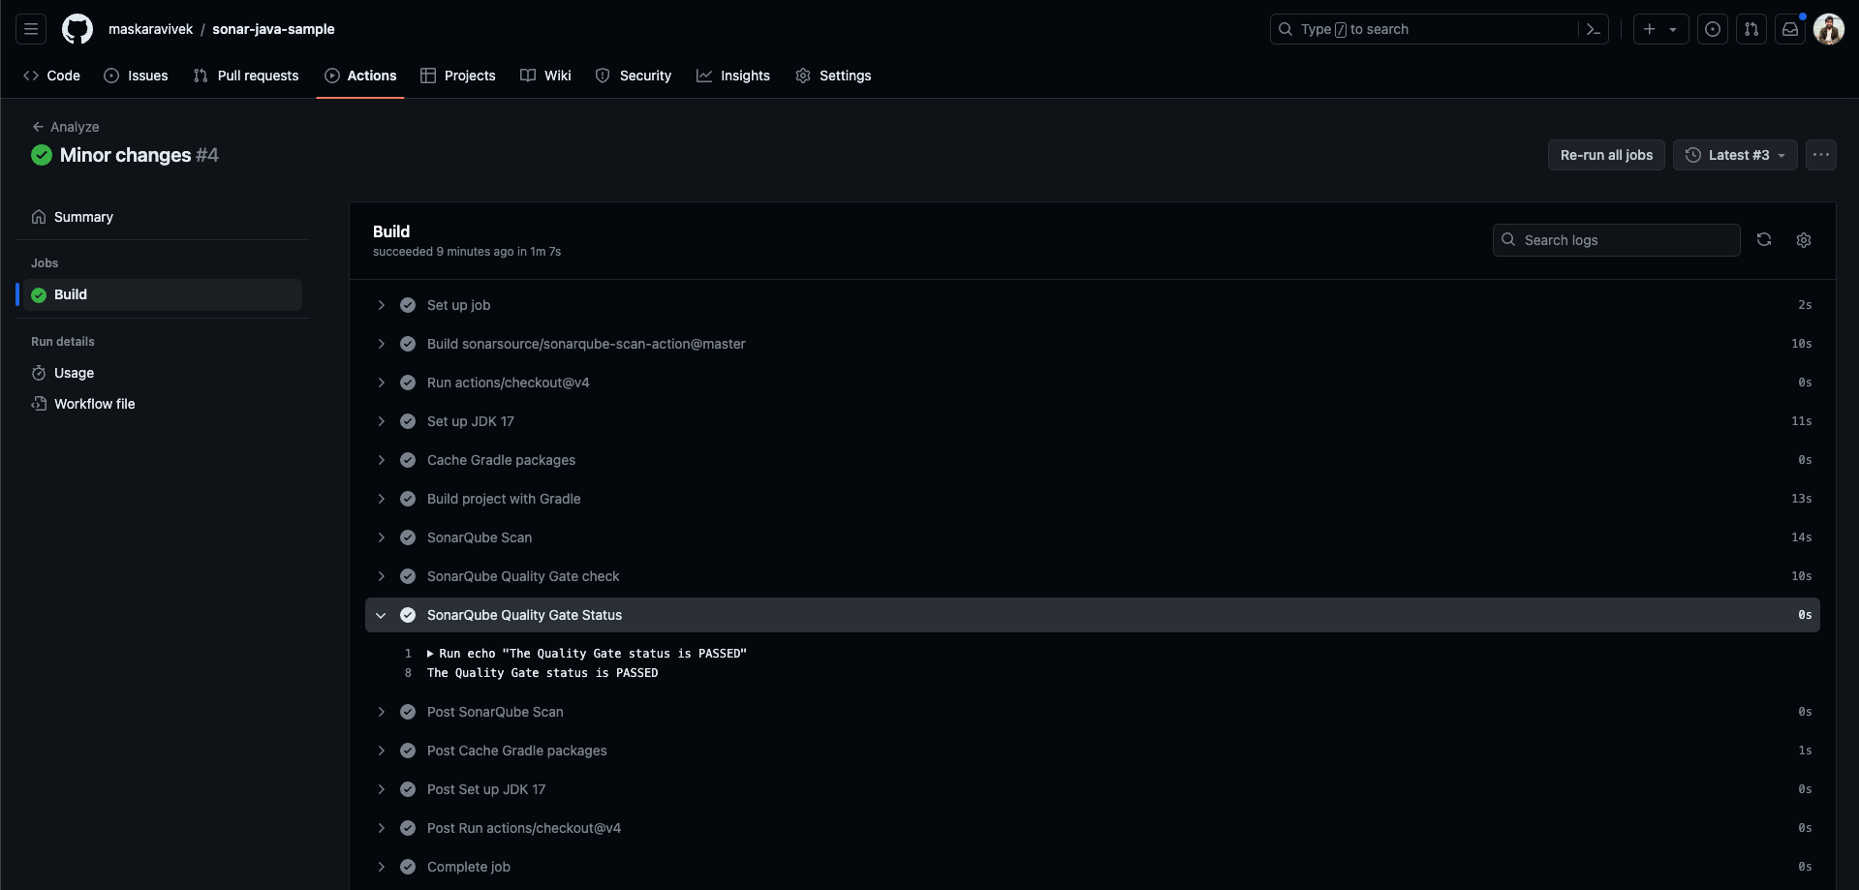Collapse the SonarQube Quality Gate Status step
1859x890 pixels.
tap(381, 615)
